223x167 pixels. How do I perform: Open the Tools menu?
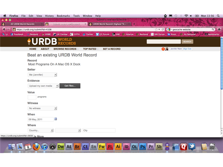[76, 16]
